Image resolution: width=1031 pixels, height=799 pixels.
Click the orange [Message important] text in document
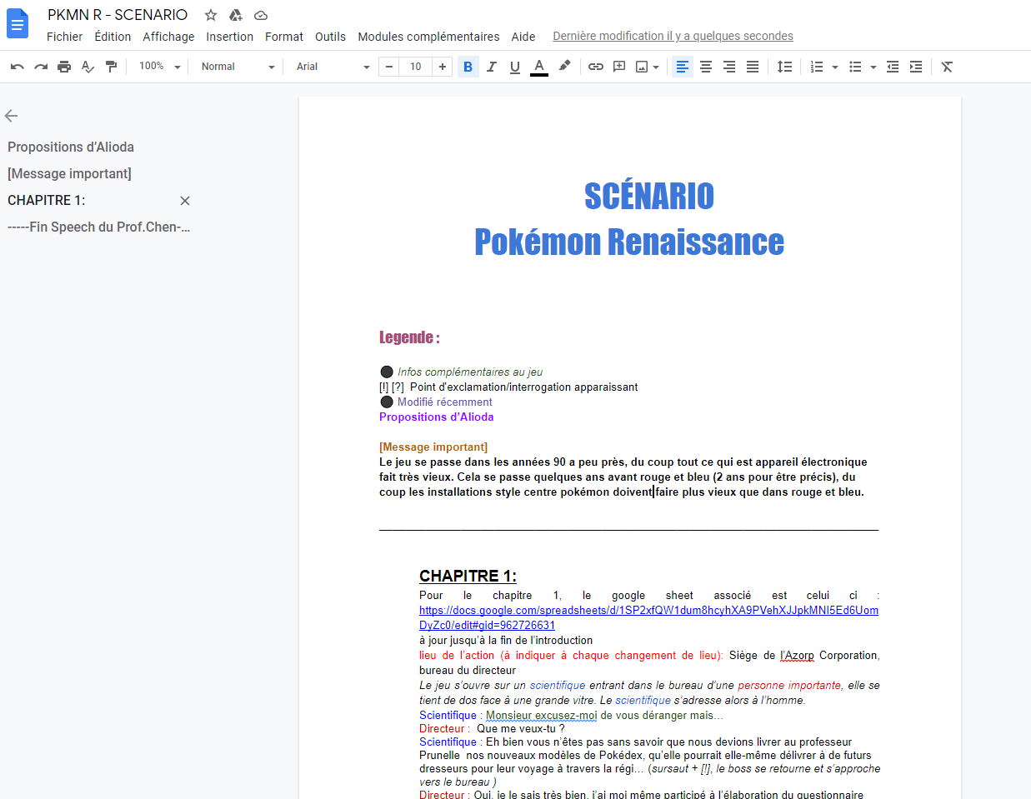tap(433, 447)
